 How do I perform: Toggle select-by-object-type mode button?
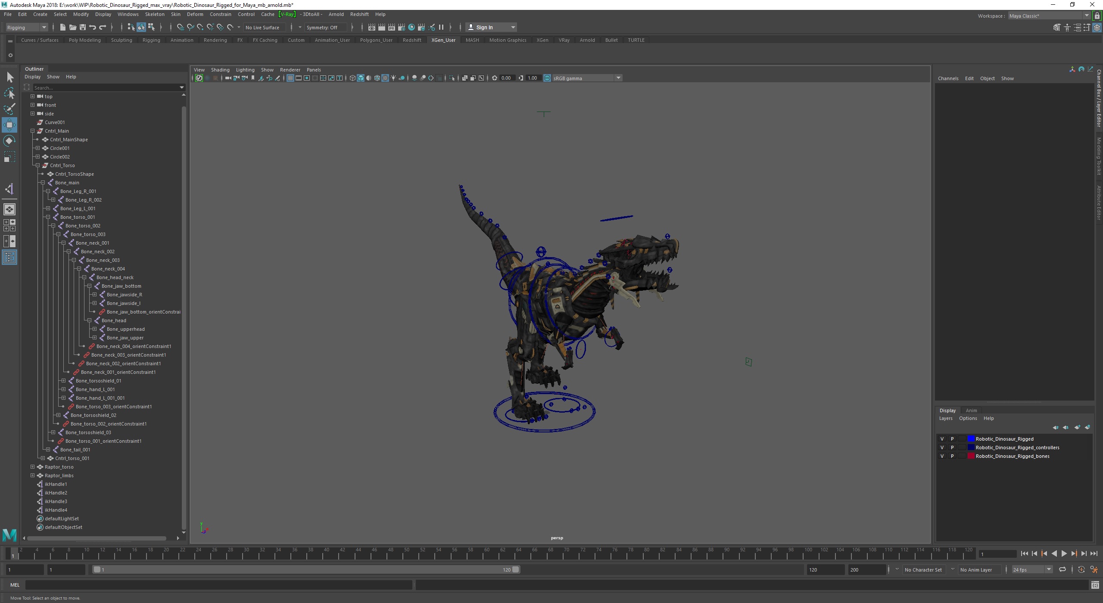pos(141,27)
